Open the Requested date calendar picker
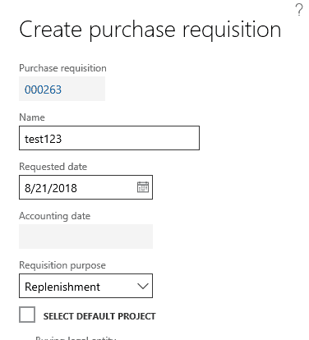The height and width of the screenshot is (340, 309). [143, 187]
